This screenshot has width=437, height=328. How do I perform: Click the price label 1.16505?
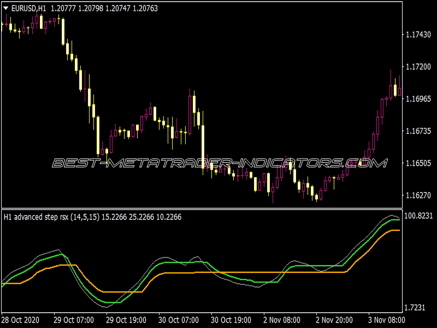pos(418,163)
